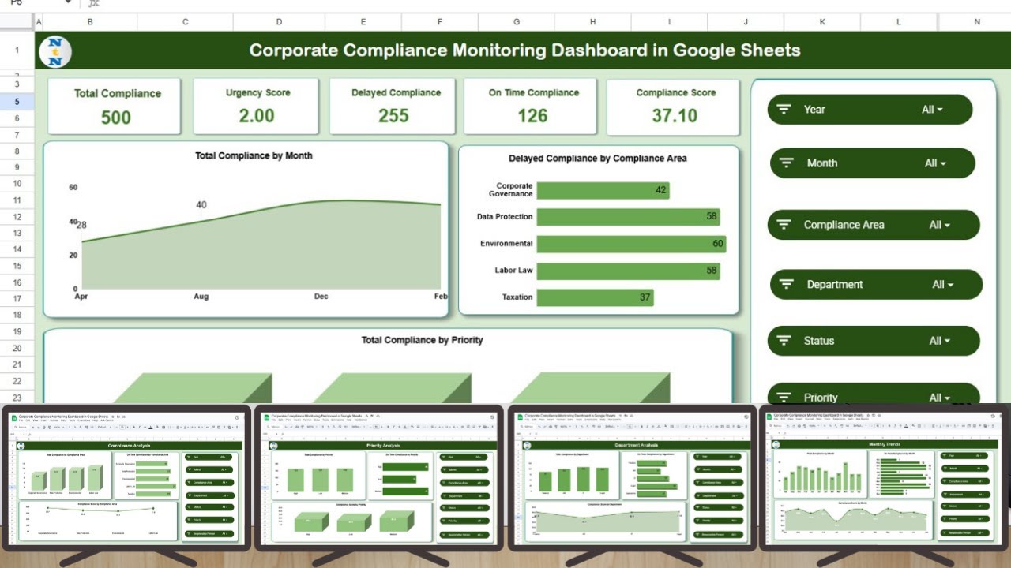Viewport: 1011px width, 568px height.
Task: Select row header 12
Action: pos(17,216)
